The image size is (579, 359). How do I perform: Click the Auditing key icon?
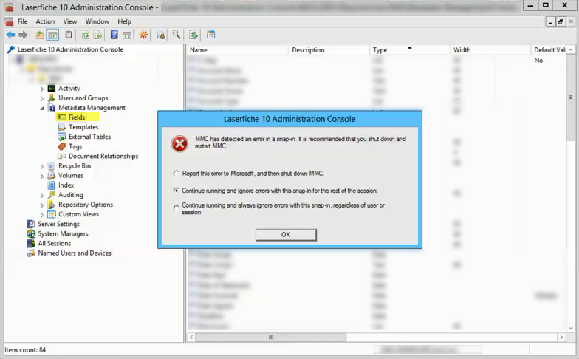52,195
